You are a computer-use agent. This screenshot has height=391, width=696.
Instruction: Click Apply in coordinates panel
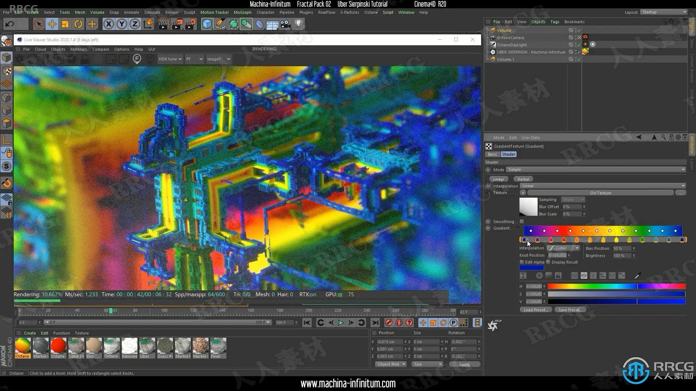pyautogui.click(x=464, y=365)
